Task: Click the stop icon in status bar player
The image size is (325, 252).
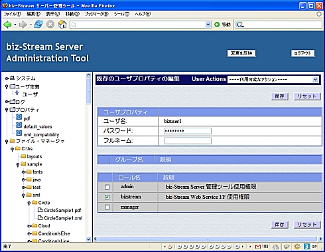Action: point(197,247)
